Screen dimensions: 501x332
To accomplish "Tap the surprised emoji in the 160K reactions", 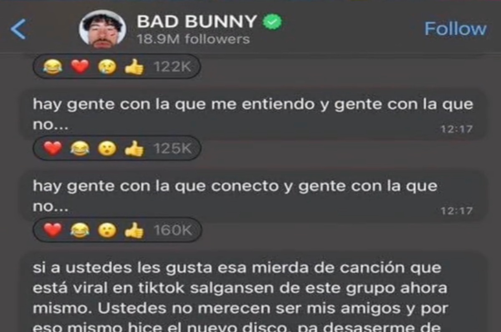I will (107, 230).
